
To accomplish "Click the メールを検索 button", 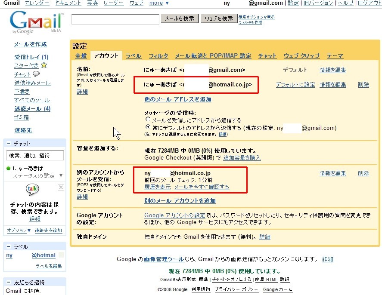I will tap(180, 18).
